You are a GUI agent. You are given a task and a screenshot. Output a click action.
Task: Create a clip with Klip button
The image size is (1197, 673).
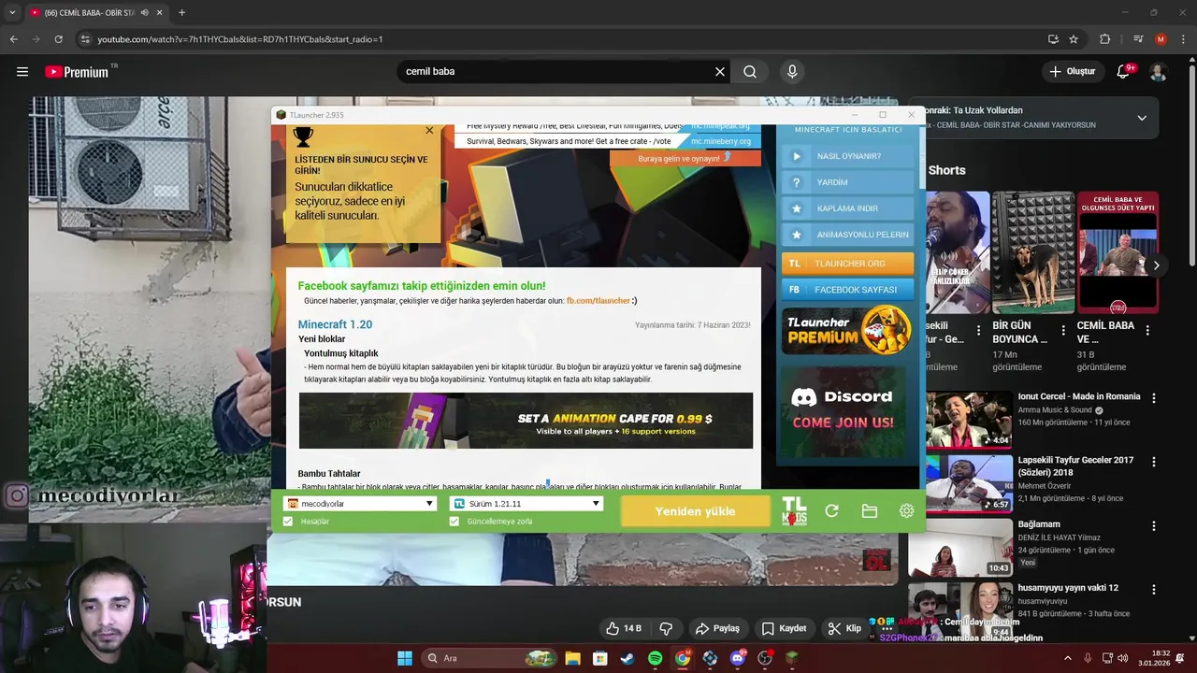point(844,628)
